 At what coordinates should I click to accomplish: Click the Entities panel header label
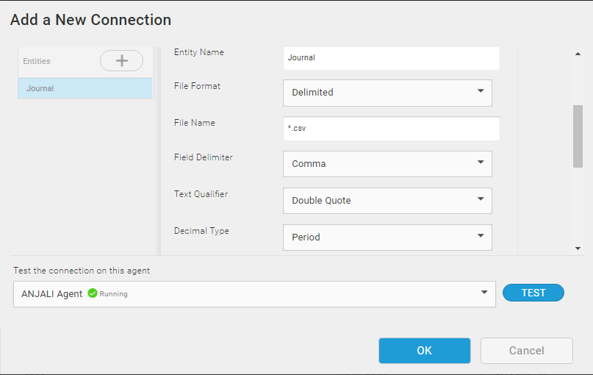[37, 61]
